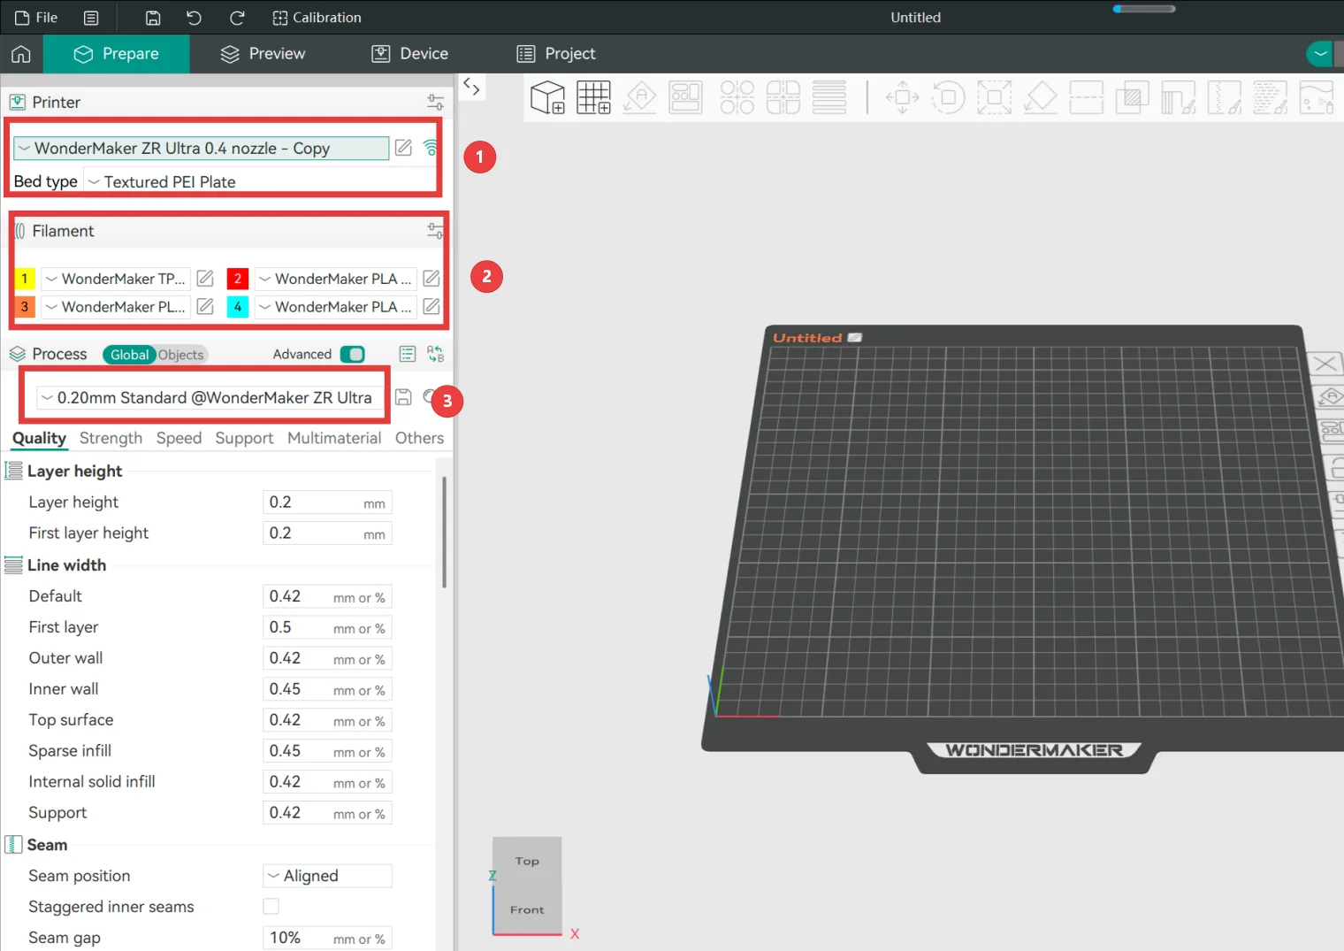The image size is (1344, 951).
Task: Click the Split to parts icon
Action: tap(783, 97)
